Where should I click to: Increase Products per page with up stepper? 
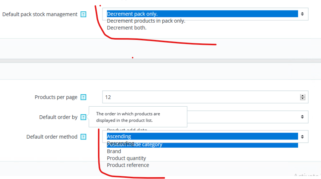point(303,96)
